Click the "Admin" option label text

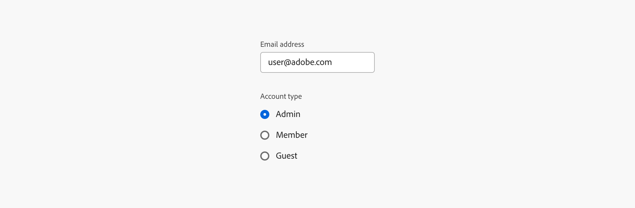(x=288, y=114)
